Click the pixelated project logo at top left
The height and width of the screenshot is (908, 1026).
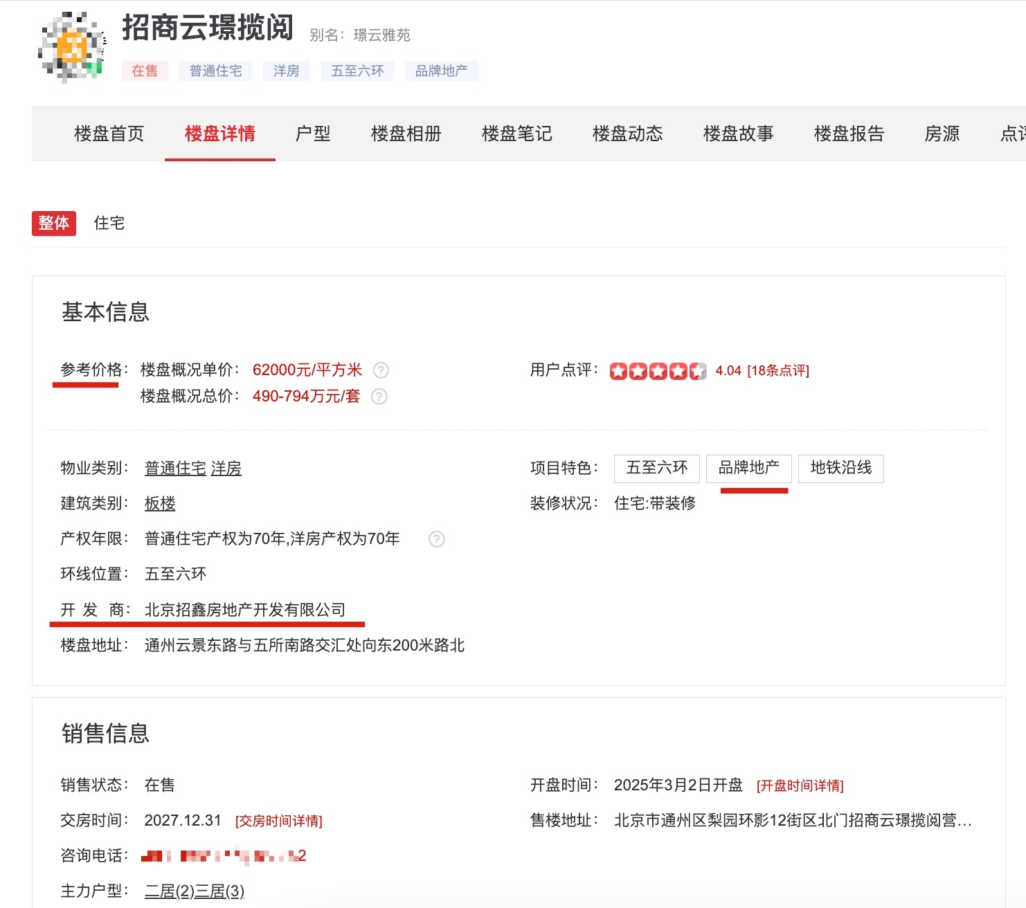pos(72,46)
